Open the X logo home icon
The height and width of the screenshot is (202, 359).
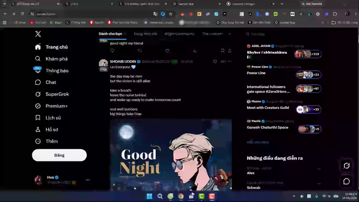38,34
